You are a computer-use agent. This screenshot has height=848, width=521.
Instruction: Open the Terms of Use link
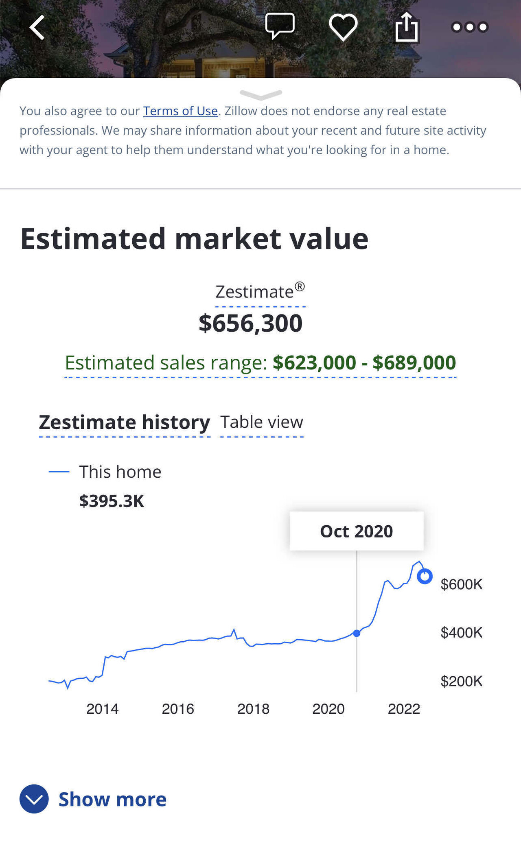180,111
